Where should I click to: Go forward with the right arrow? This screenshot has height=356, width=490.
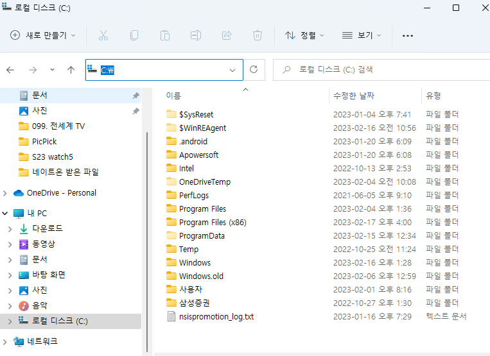pos(33,70)
